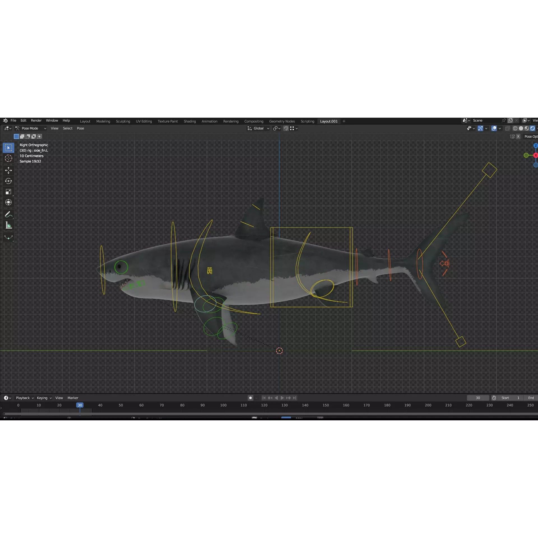This screenshot has width=538, height=538.
Task: Disable viewport overlays
Action: click(494, 128)
